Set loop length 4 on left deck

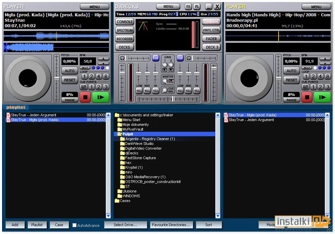99,76
